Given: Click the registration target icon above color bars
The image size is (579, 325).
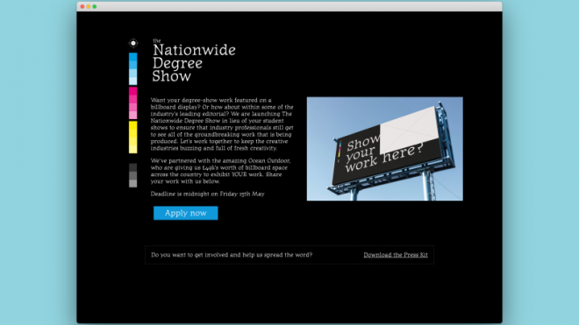Looking at the screenshot, I should [x=133, y=43].
